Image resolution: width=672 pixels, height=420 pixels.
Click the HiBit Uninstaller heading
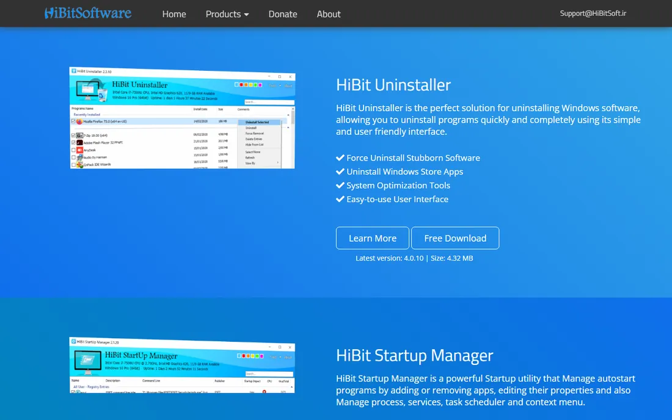[393, 85]
